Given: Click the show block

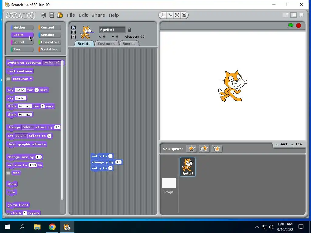Looking at the screenshot, I should point(12,184).
